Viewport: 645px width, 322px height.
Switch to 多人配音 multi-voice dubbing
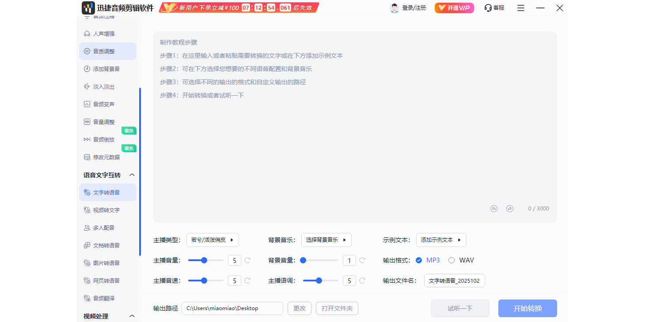click(102, 228)
